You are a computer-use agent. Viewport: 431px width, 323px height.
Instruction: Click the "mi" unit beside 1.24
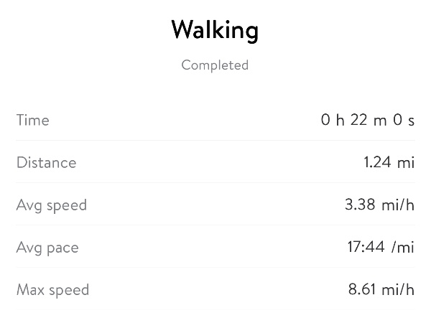407,162
